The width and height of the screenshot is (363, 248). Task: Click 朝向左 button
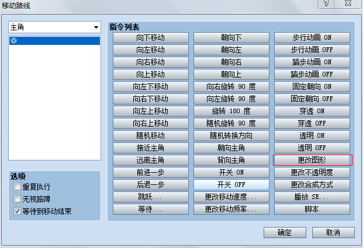click(231, 50)
